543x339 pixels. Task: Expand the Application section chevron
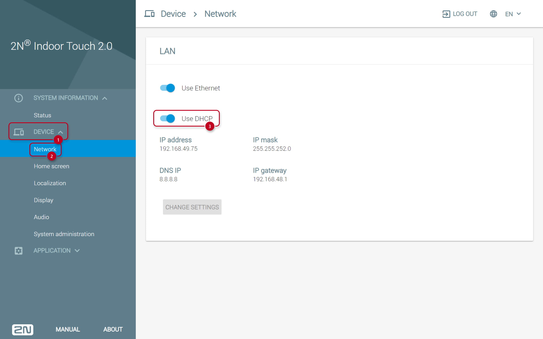[x=77, y=251]
